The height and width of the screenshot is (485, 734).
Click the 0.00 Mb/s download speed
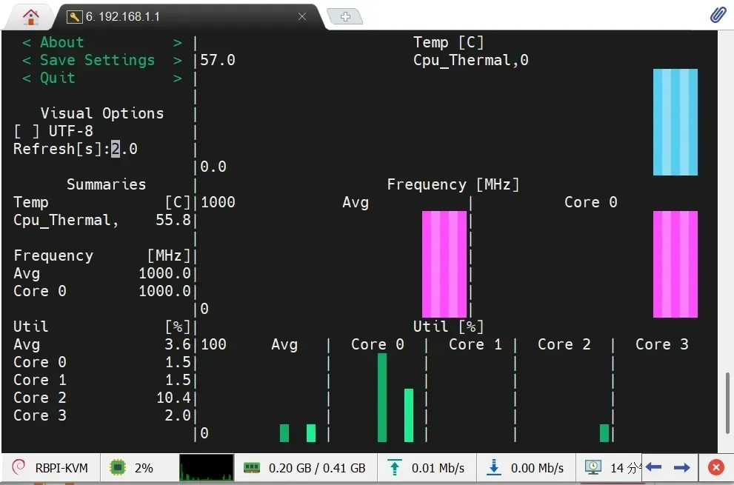click(x=537, y=468)
